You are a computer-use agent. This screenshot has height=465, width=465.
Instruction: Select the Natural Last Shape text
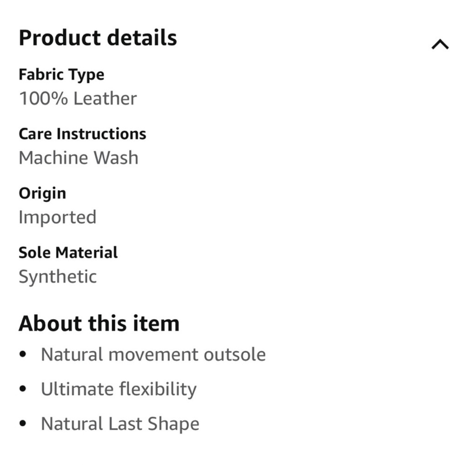click(120, 424)
